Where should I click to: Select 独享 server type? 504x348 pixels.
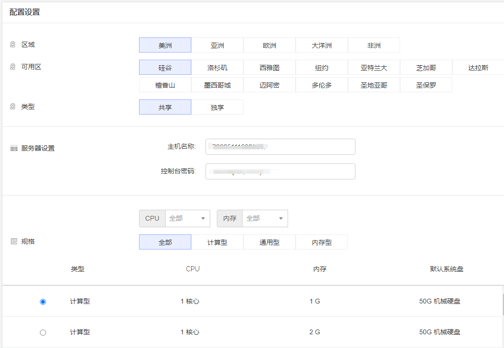point(217,107)
